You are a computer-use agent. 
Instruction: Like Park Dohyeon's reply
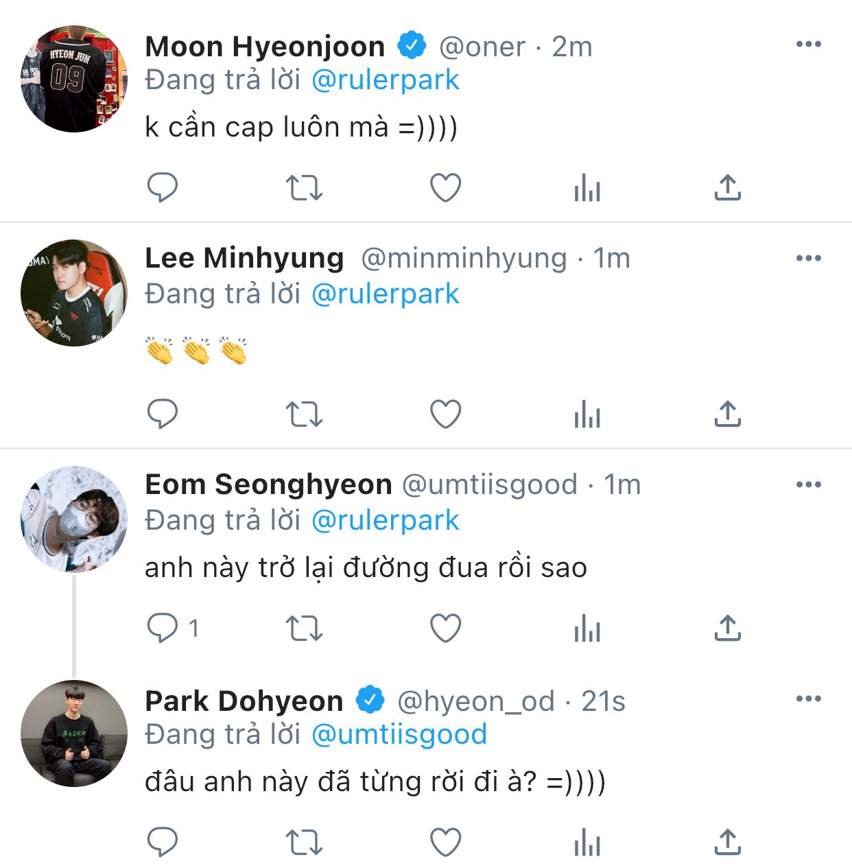tap(445, 842)
